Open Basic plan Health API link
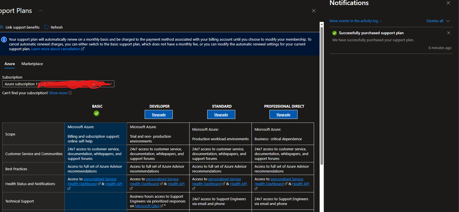 point(114,184)
